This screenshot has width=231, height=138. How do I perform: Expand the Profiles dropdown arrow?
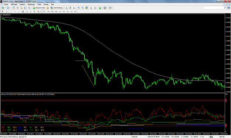pyautogui.click(x=10, y=8)
